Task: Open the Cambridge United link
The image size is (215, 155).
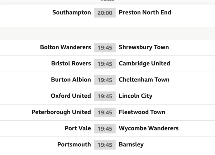Action: (x=144, y=64)
